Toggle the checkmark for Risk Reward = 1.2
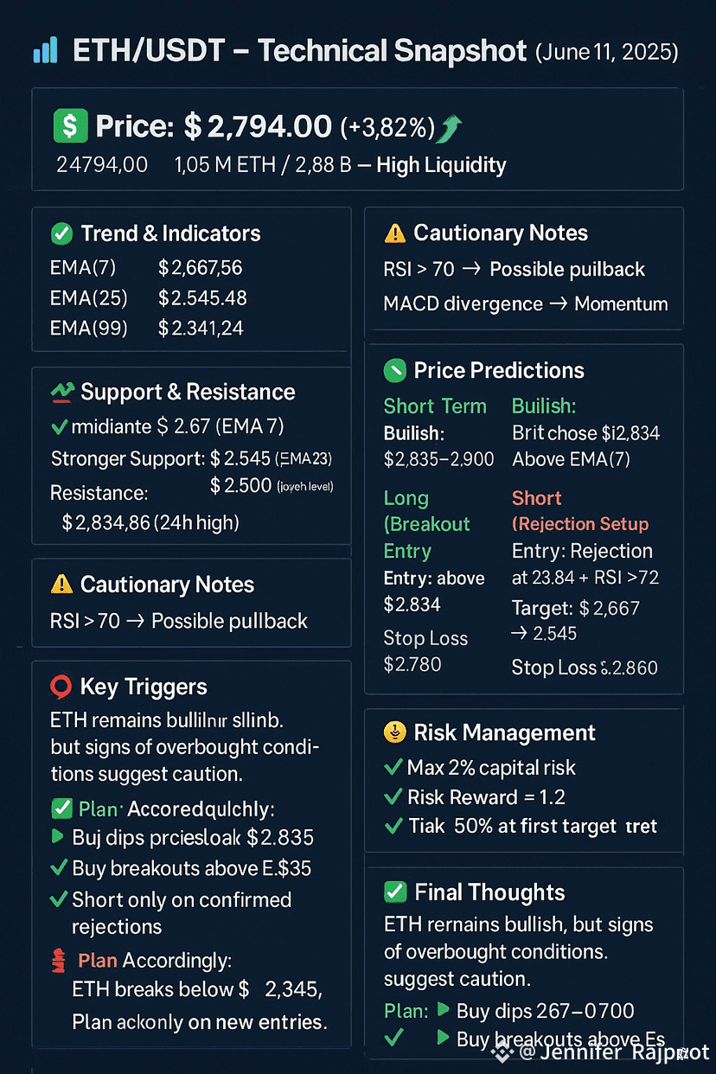The height and width of the screenshot is (1074, 716). click(393, 797)
